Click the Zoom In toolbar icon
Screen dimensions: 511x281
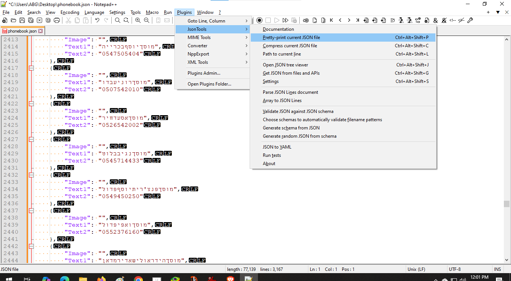click(x=138, y=20)
